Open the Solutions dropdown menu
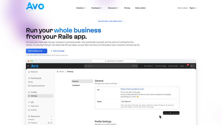Viewport: 222px width, 125px height. [81, 8]
